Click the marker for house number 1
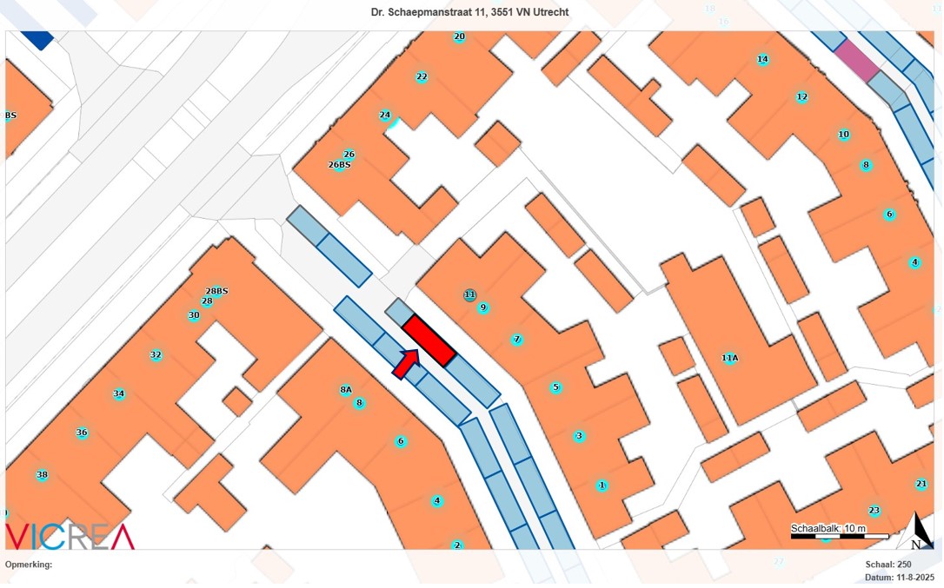This screenshot has height=588, width=944. 601,485
